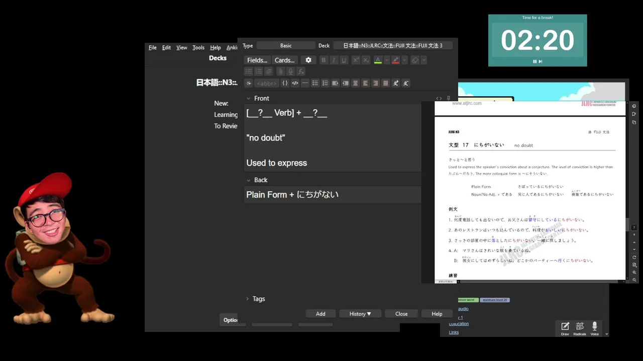Click inside the Front text field

[x=333, y=137]
